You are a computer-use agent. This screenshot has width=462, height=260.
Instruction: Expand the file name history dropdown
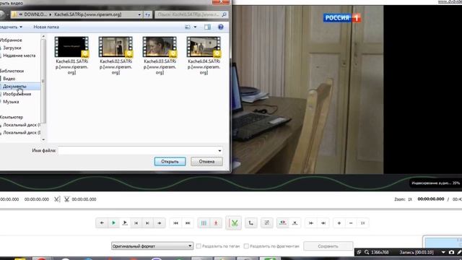219,151
